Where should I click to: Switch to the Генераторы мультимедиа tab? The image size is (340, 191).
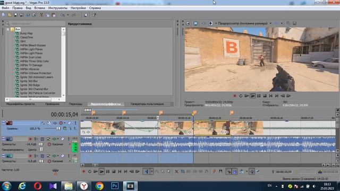147,104
